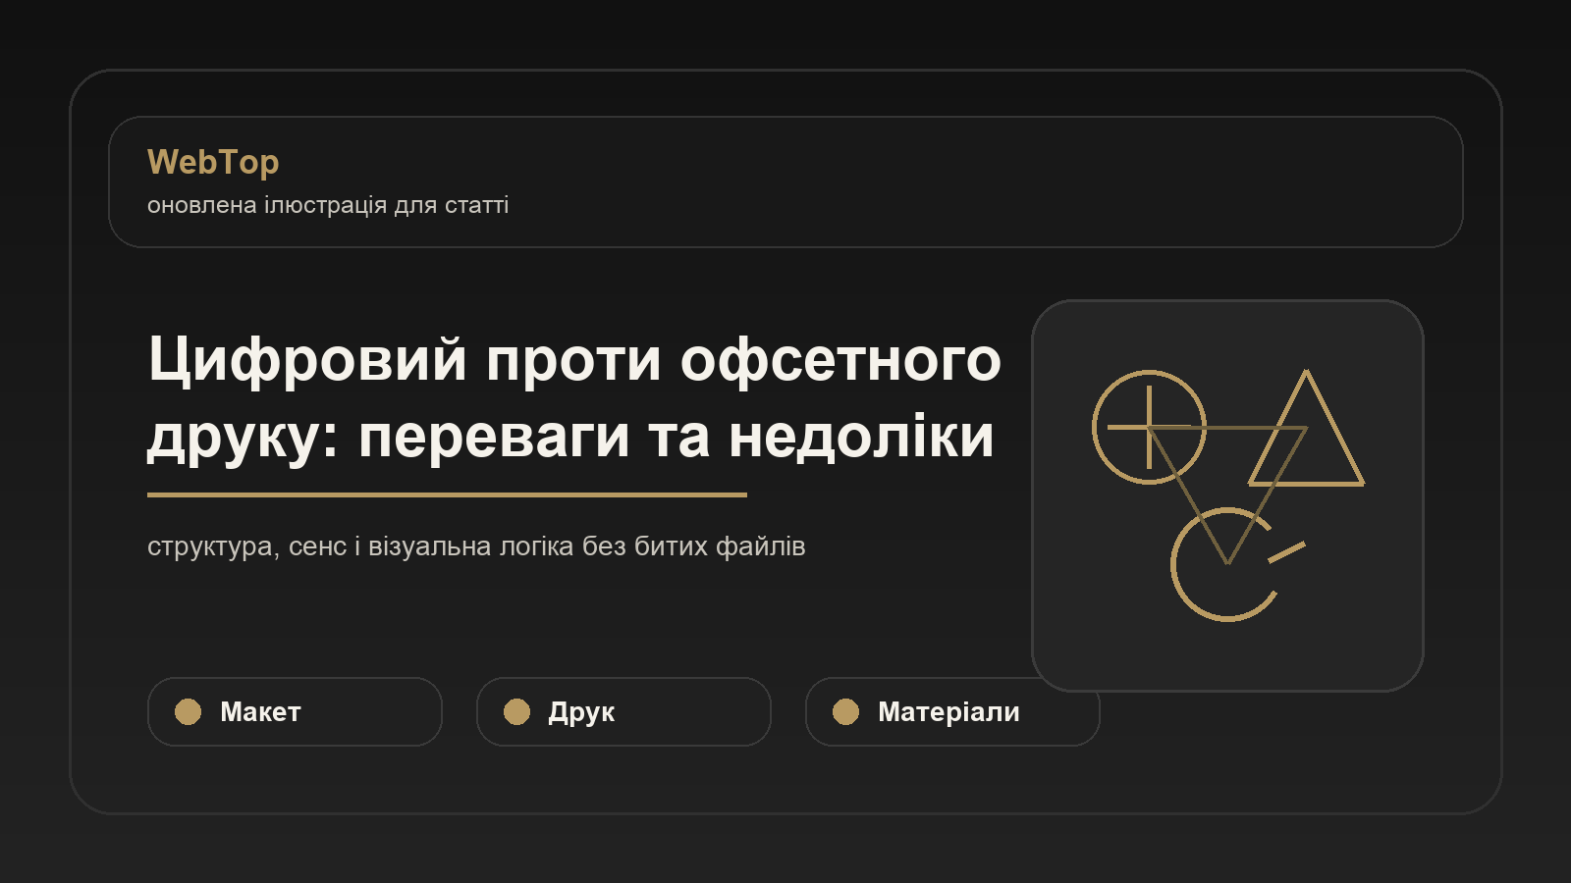Click the upright gold triangle icon
1571x883 pixels.
pyautogui.click(x=1306, y=428)
